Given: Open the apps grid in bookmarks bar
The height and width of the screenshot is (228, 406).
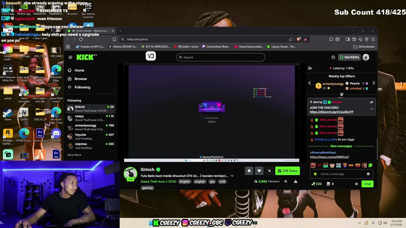Looking at the screenshot, I should pyautogui.click(x=68, y=47).
